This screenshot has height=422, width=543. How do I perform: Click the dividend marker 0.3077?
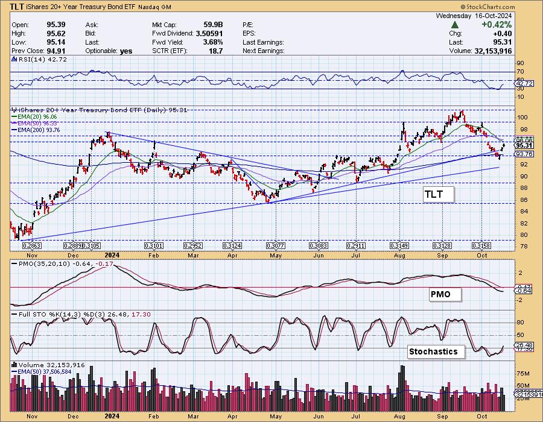pos(276,245)
